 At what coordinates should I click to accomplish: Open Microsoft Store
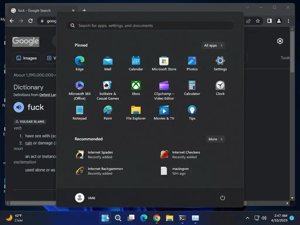[164, 64]
